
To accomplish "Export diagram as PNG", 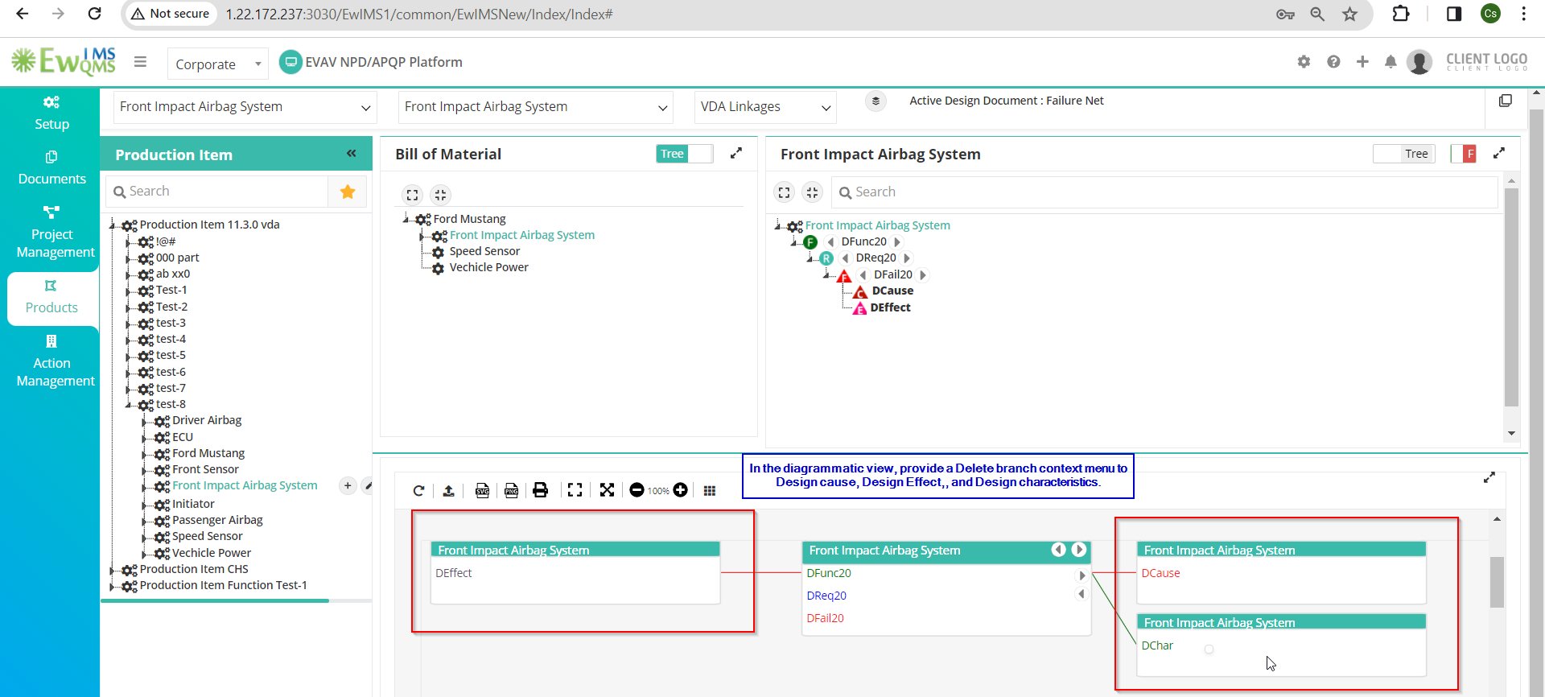I will (511, 490).
